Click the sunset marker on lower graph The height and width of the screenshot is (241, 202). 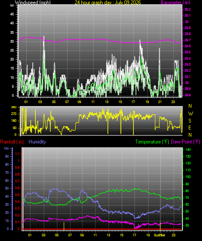(160, 226)
